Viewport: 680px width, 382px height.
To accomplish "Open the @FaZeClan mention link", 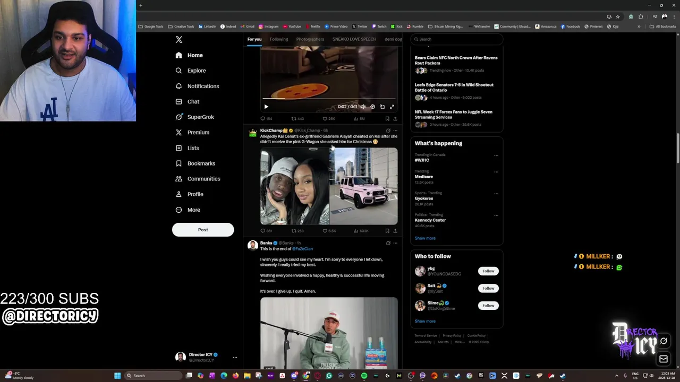I will [302, 249].
